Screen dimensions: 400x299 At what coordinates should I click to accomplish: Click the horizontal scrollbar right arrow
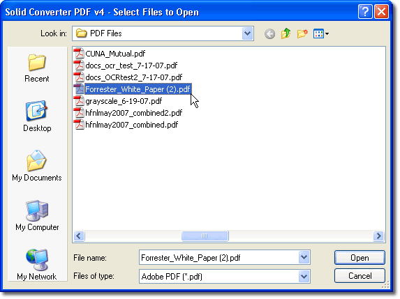pyautogui.click(x=378, y=236)
